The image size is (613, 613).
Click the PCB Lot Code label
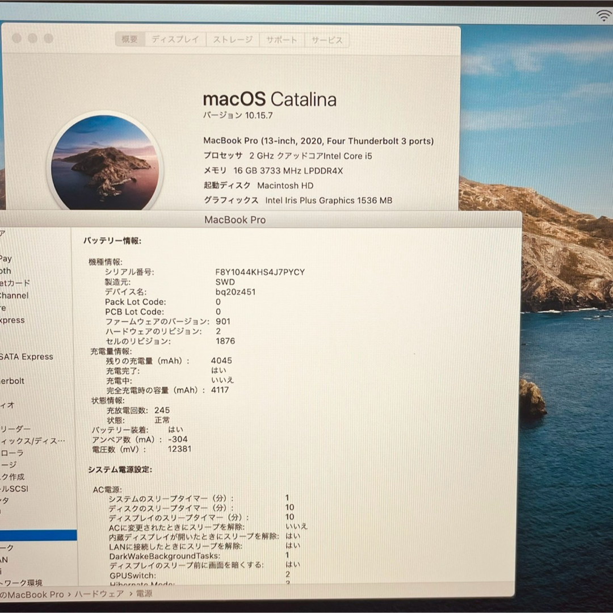click(135, 312)
